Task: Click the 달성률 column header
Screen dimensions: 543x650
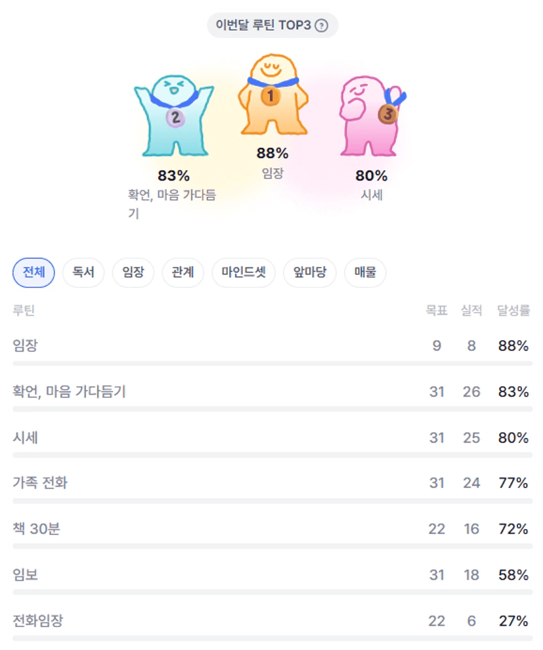Action: (x=513, y=311)
